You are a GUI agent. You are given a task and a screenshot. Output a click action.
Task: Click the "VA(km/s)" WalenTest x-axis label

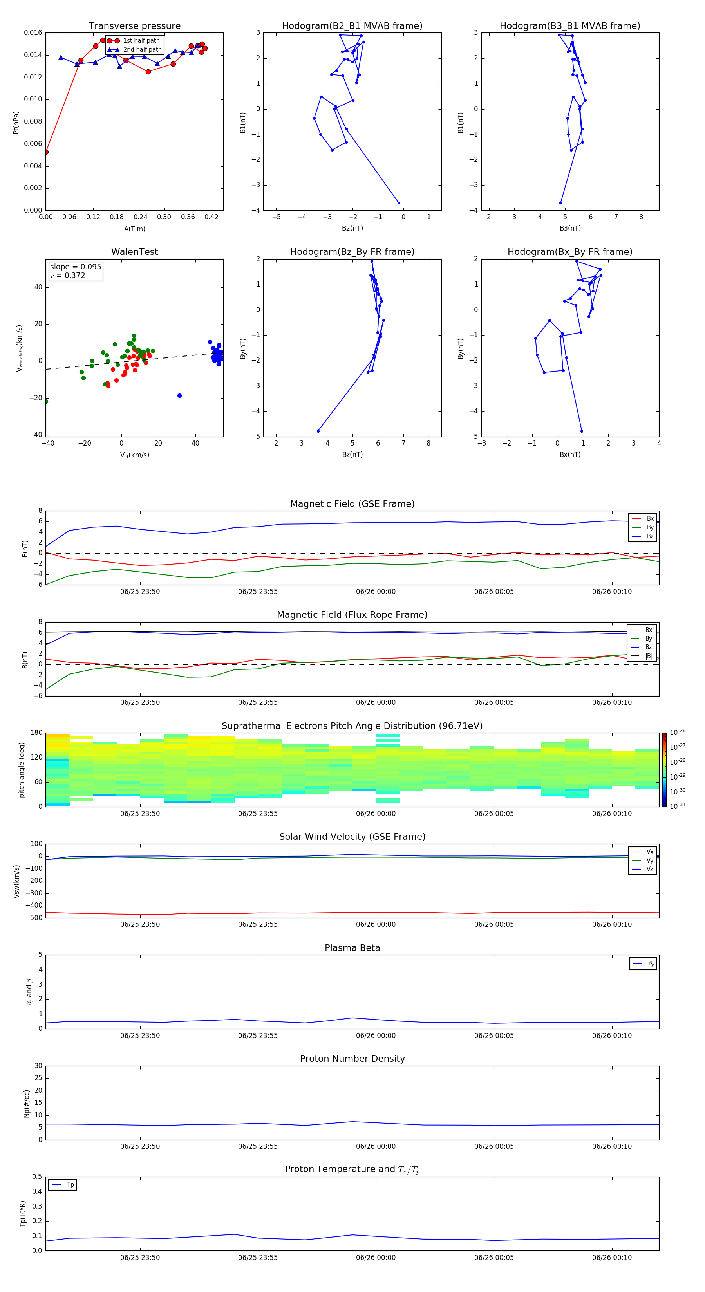click(134, 455)
